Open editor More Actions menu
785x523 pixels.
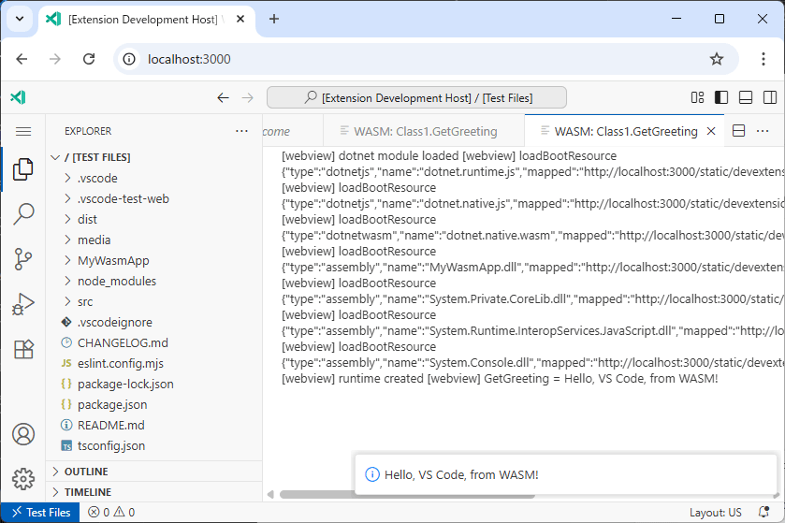click(763, 131)
